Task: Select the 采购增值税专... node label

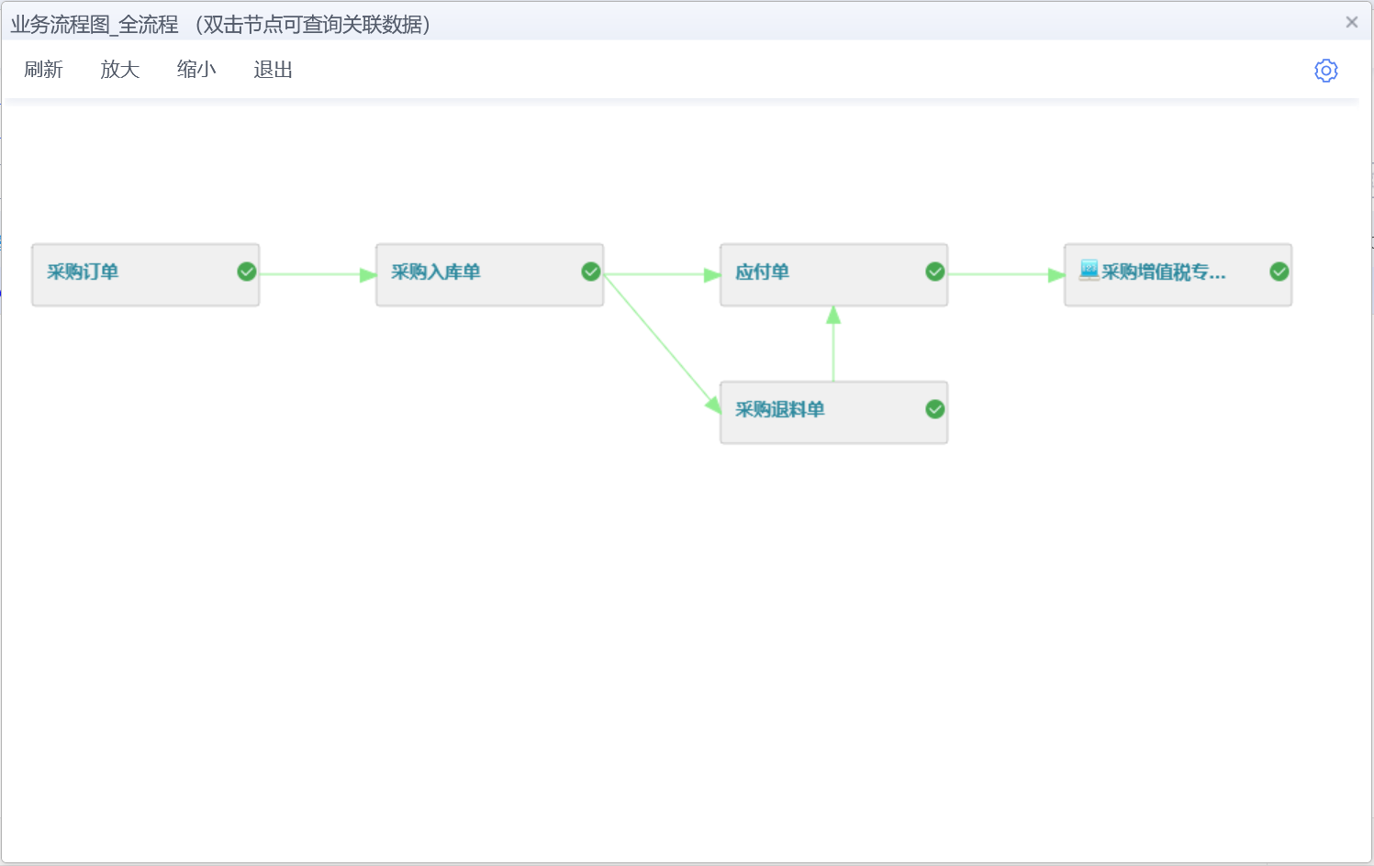Action: (1164, 272)
